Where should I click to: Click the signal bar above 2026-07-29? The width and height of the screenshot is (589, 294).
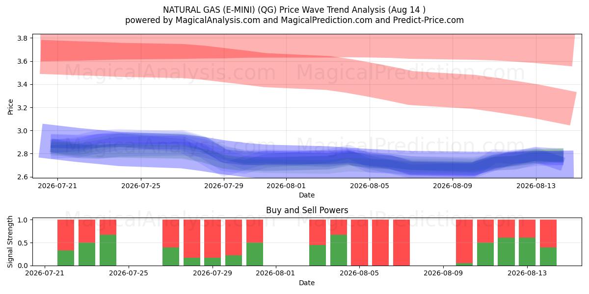(x=213, y=243)
